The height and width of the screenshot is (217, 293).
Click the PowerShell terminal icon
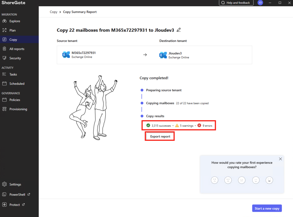(5, 194)
